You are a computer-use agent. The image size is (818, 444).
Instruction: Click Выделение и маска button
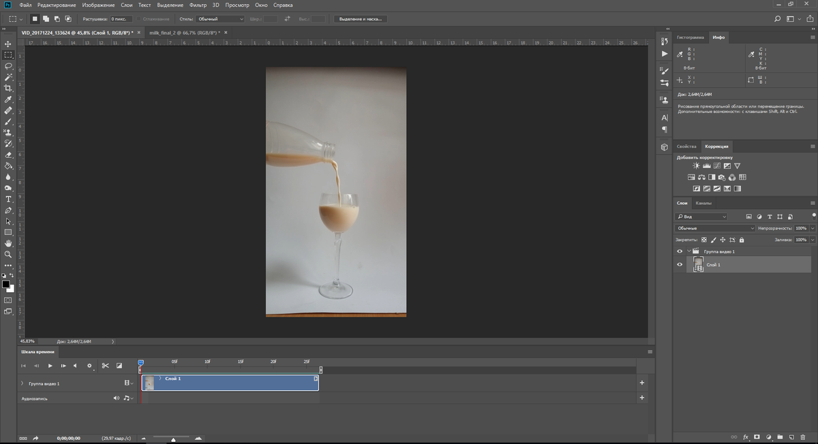[361, 19]
